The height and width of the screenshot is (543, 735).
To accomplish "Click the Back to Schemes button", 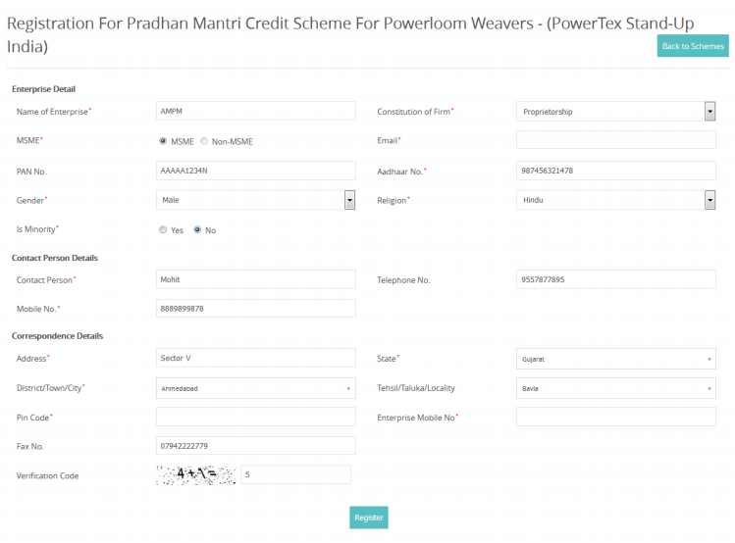I will coord(692,46).
